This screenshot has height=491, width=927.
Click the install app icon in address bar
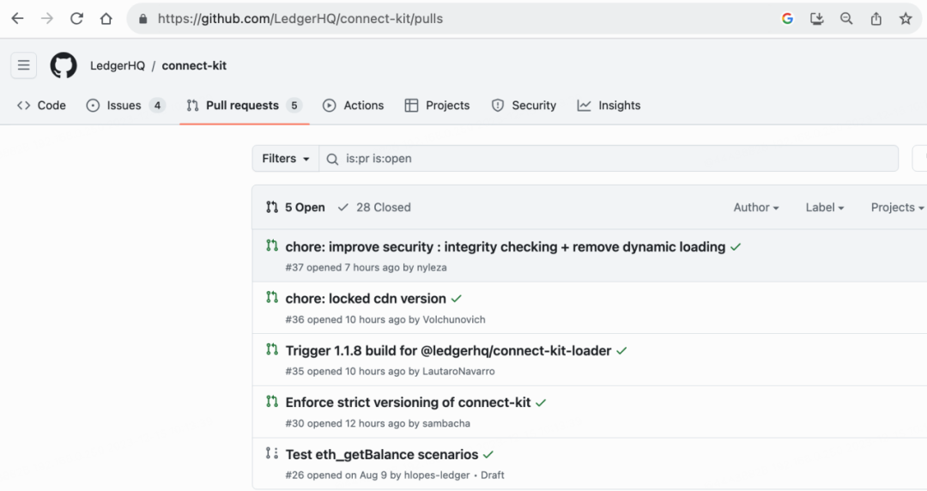(817, 18)
